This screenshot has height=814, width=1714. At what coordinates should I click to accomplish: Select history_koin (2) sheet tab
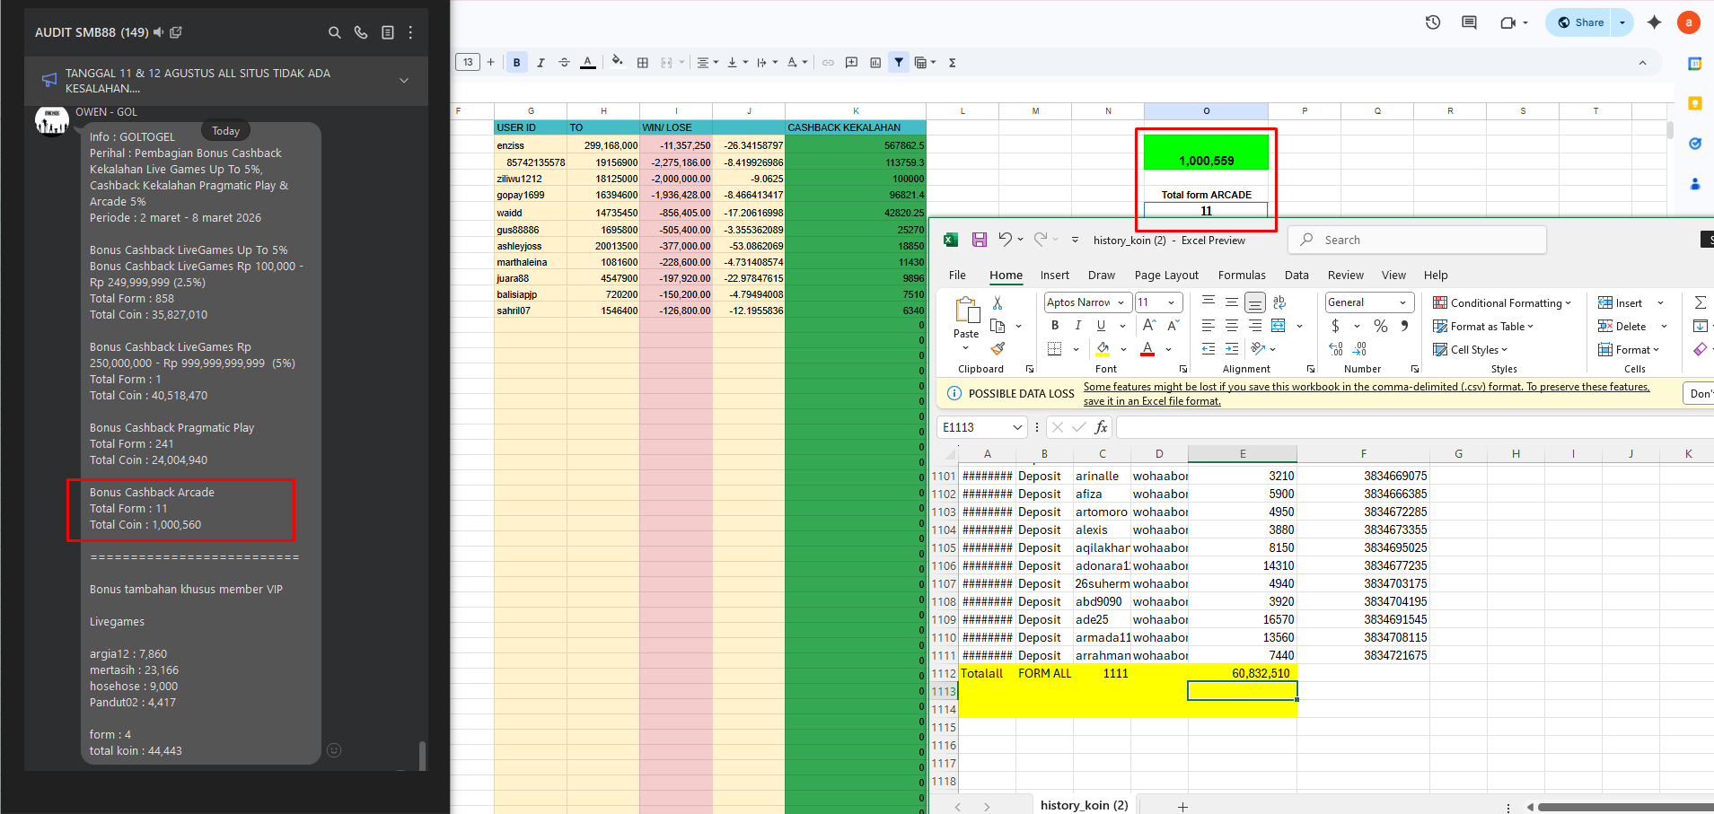pyautogui.click(x=1084, y=805)
